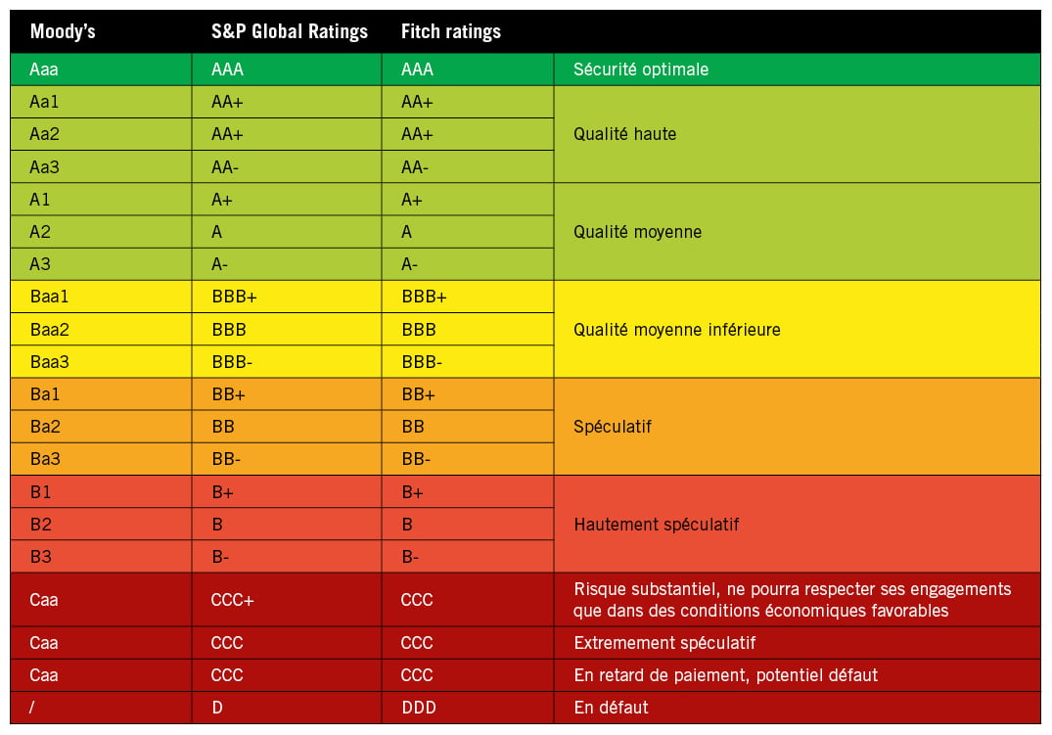The width and height of the screenshot is (1052, 735).
Task: Click the Sécurité optimale description
Action: [x=641, y=69]
